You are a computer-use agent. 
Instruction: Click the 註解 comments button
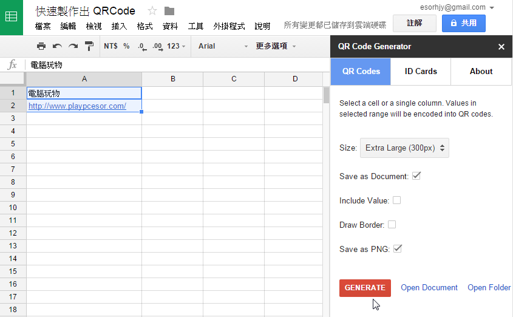[x=415, y=23]
